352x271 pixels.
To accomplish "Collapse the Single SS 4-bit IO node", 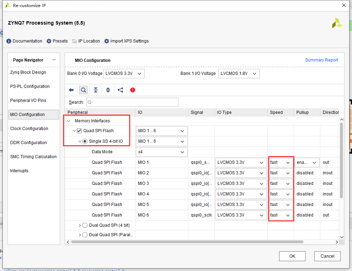I will click(x=80, y=141).
